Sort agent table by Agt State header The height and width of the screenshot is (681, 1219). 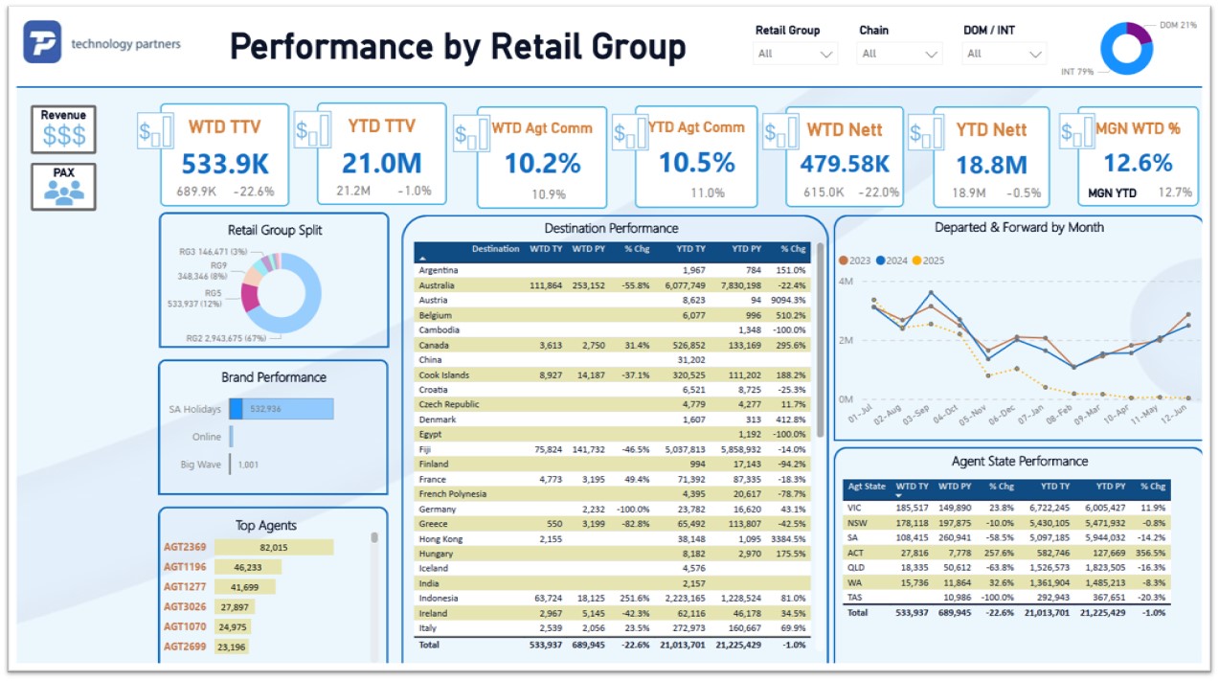click(x=868, y=487)
